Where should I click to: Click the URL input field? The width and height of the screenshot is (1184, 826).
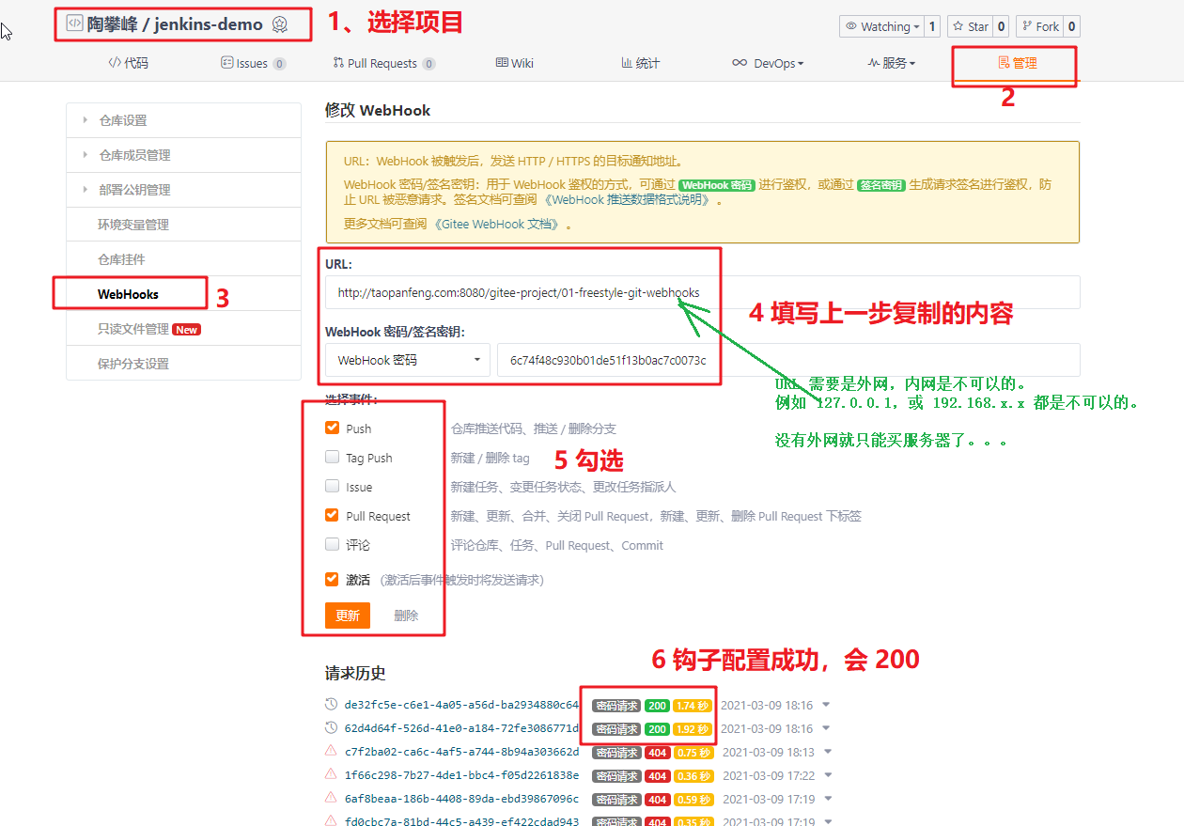pos(703,292)
